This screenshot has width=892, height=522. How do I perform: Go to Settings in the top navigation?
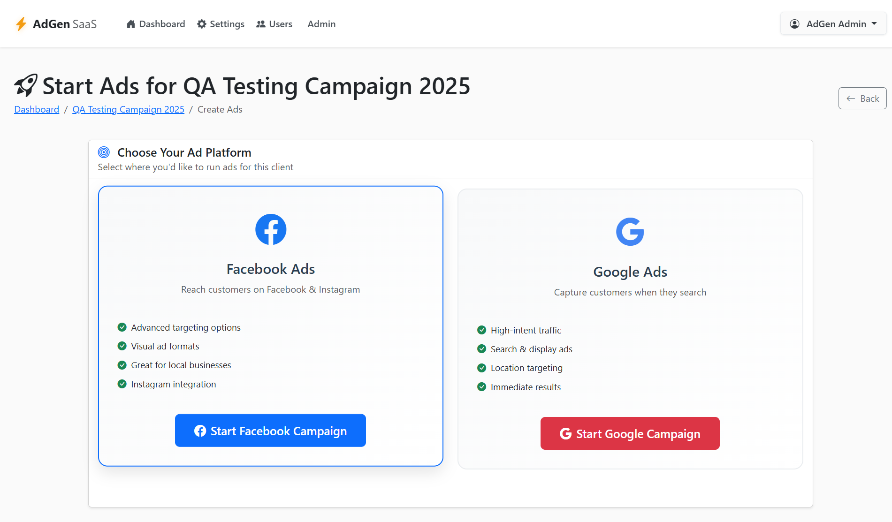pyautogui.click(x=221, y=24)
